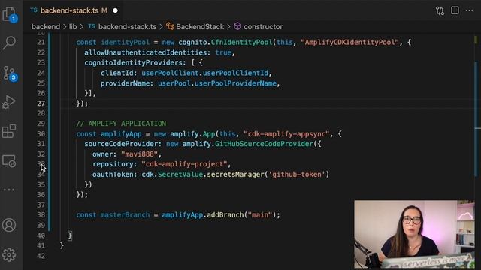This screenshot has height=270, width=481.
Task: Click the masterBranch variable name
Action: (126, 215)
